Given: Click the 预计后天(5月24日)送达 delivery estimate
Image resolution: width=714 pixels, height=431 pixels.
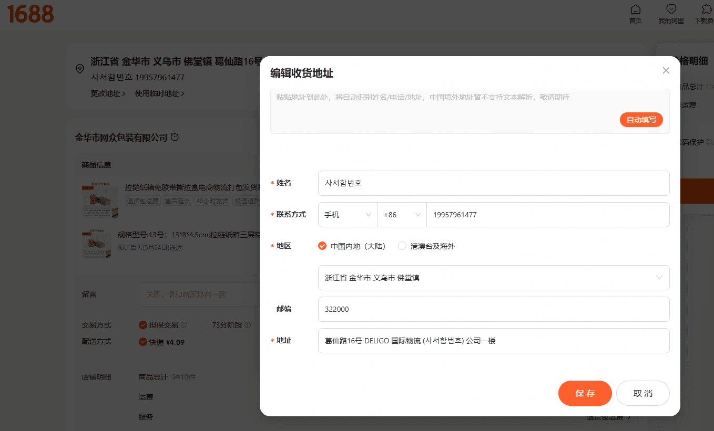Looking at the screenshot, I should click(x=150, y=247).
